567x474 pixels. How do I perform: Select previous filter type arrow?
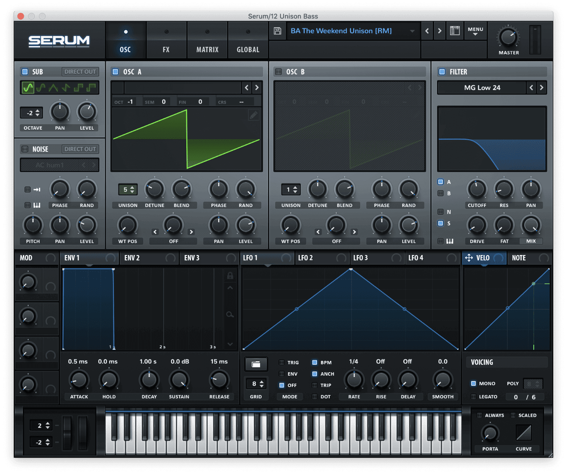click(531, 88)
